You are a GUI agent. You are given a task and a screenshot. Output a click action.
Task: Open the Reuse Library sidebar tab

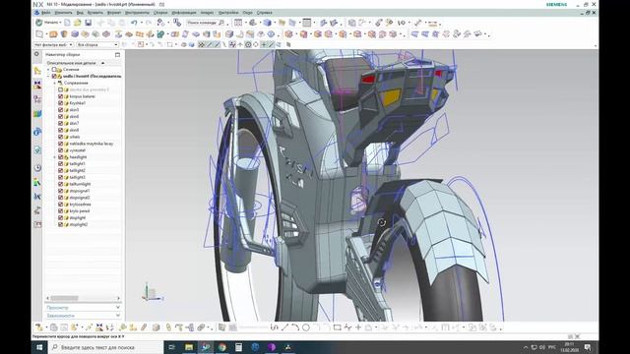37,114
